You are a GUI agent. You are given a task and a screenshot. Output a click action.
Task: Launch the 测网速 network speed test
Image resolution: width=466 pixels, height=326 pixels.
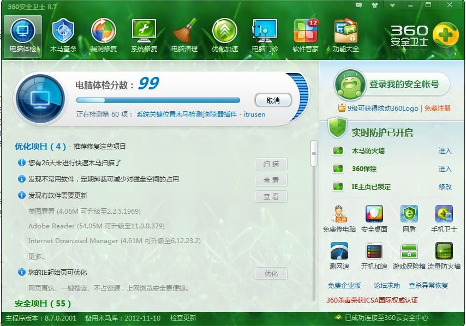339,255
